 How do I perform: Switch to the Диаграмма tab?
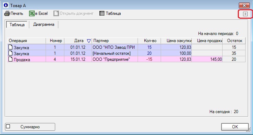click(44, 24)
